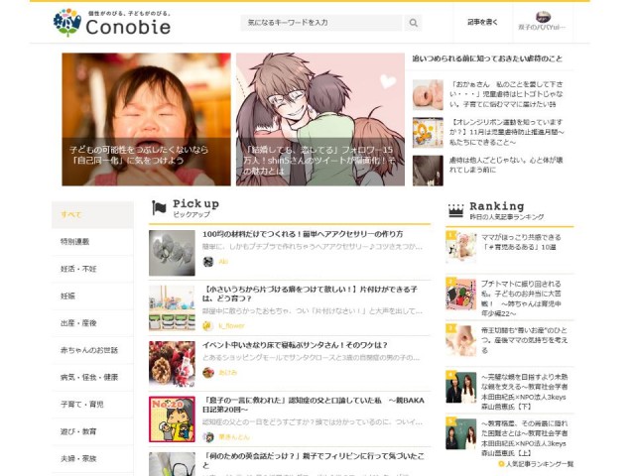This screenshot has height=476, width=635.
Task: Open the サンタさん event article title
Action: 295,345
